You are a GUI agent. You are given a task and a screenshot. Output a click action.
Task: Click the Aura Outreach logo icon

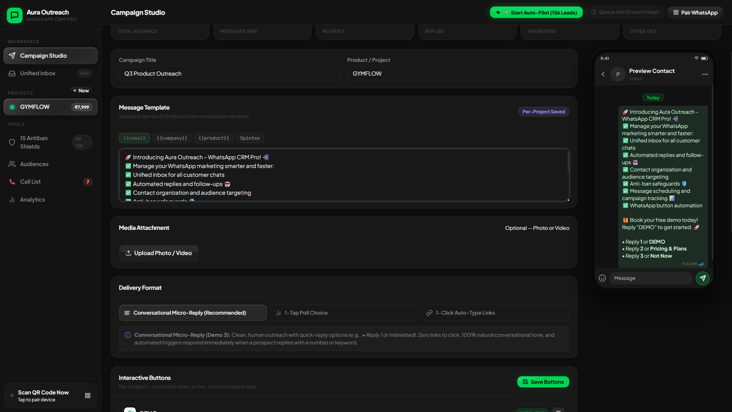[15, 16]
